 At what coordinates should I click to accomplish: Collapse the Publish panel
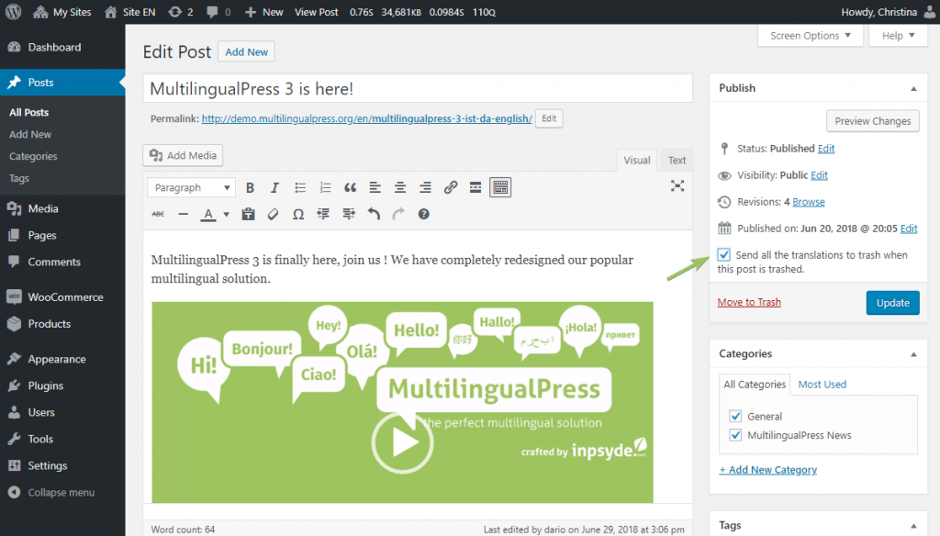tap(914, 87)
